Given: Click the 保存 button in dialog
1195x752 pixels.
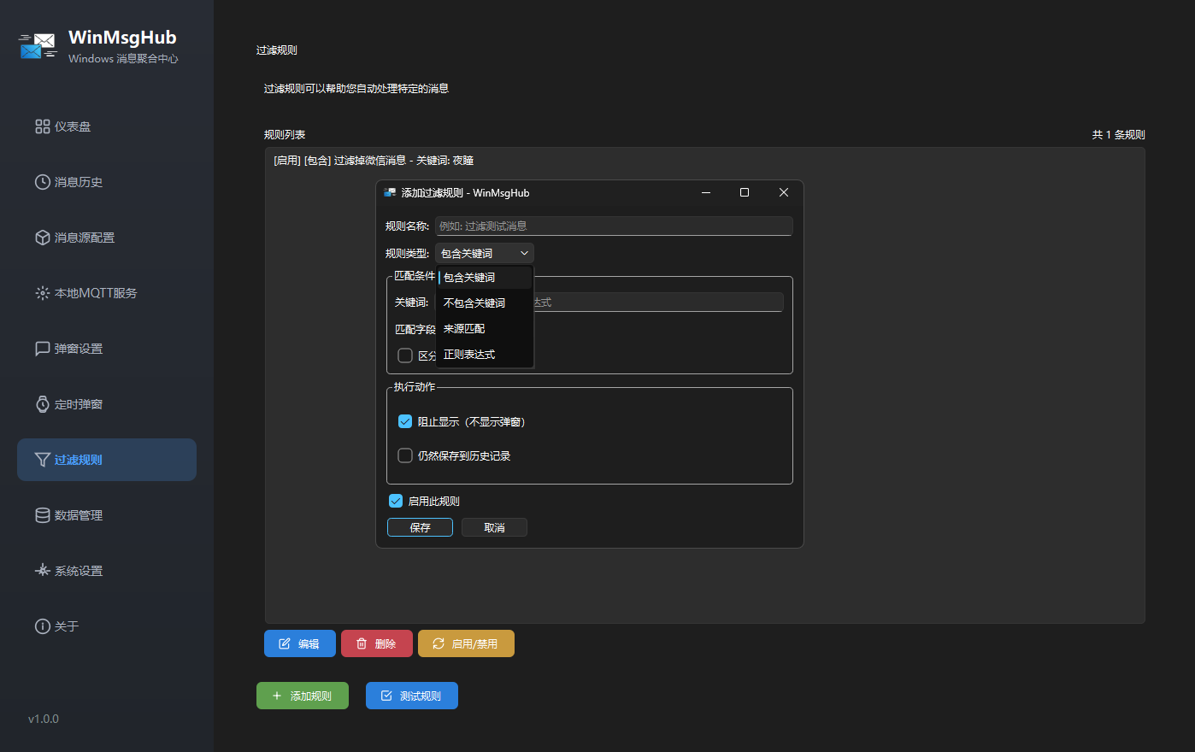Looking at the screenshot, I should coord(420,527).
